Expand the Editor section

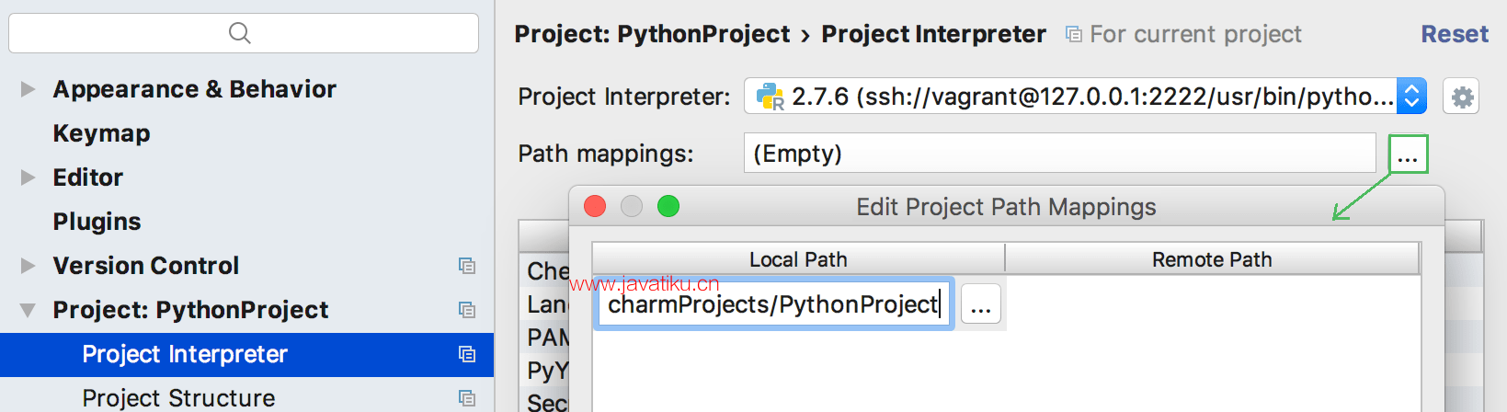pyautogui.click(x=28, y=177)
